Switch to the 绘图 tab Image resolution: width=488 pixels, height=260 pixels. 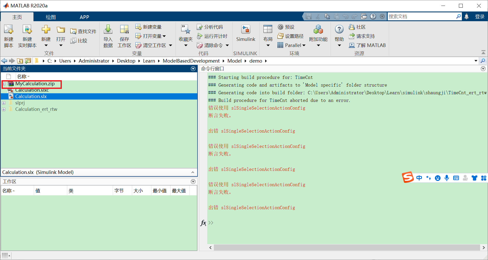tap(51, 17)
